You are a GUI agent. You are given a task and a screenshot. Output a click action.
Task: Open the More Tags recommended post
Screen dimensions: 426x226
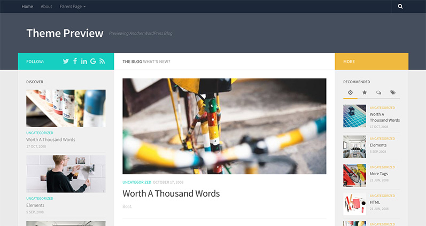coord(379,174)
